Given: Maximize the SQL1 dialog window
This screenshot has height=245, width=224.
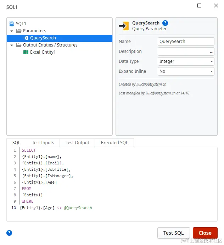Looking at the screenshot, I should (199, 6).
